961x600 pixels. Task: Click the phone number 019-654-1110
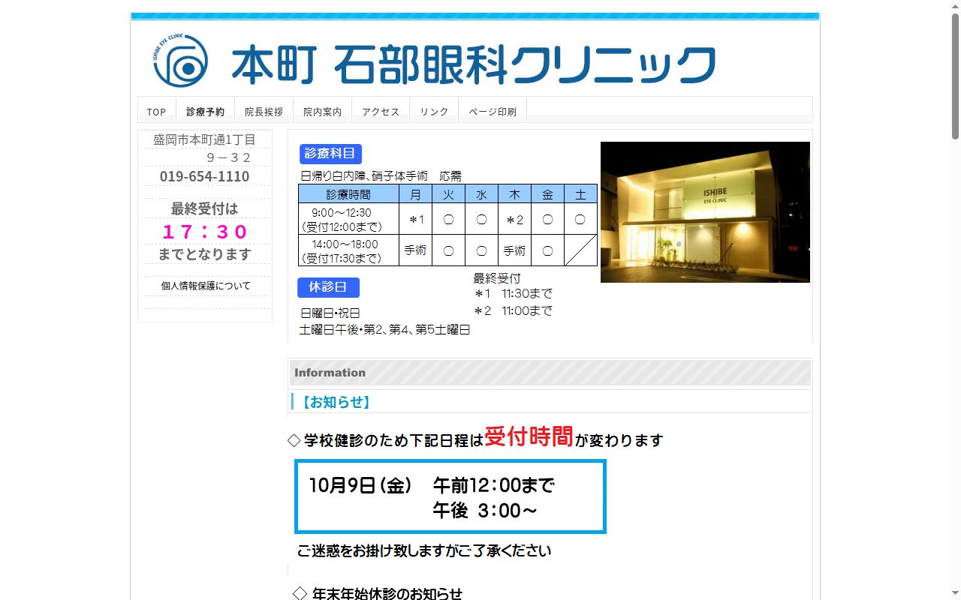pyautogui.click(x=204, y=176)
